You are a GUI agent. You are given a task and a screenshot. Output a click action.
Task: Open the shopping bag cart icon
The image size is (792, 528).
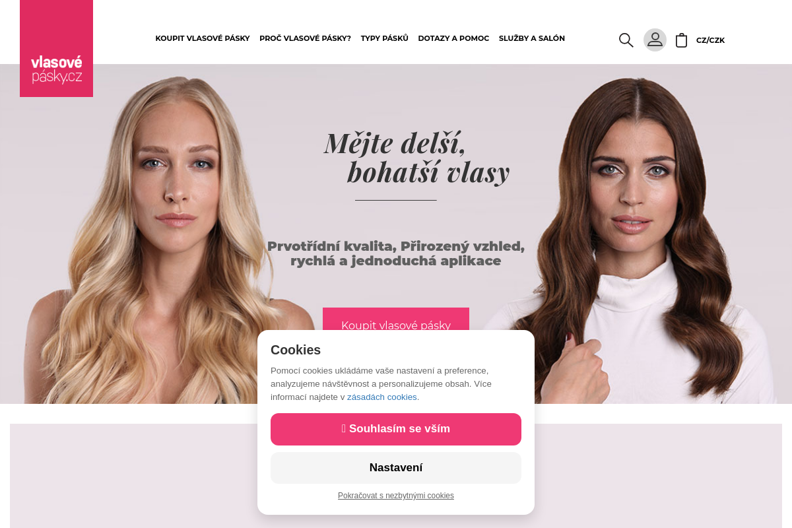pyautogui.click(x=682, y=40)
